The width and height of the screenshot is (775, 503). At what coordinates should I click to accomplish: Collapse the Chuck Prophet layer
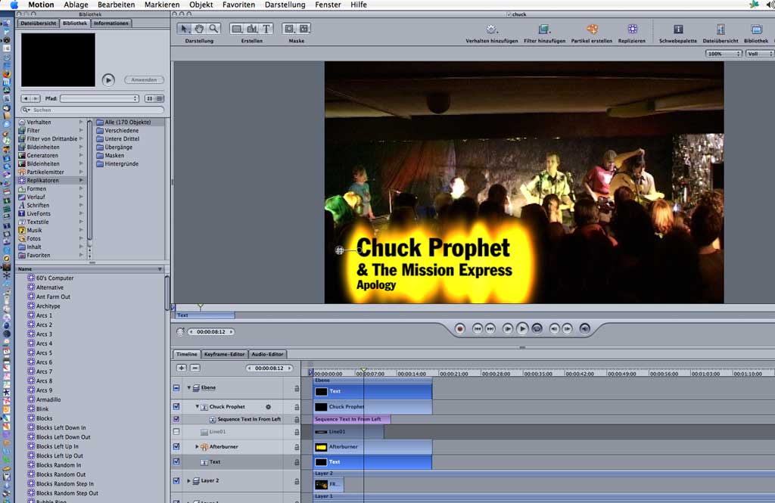coord(198,407)
